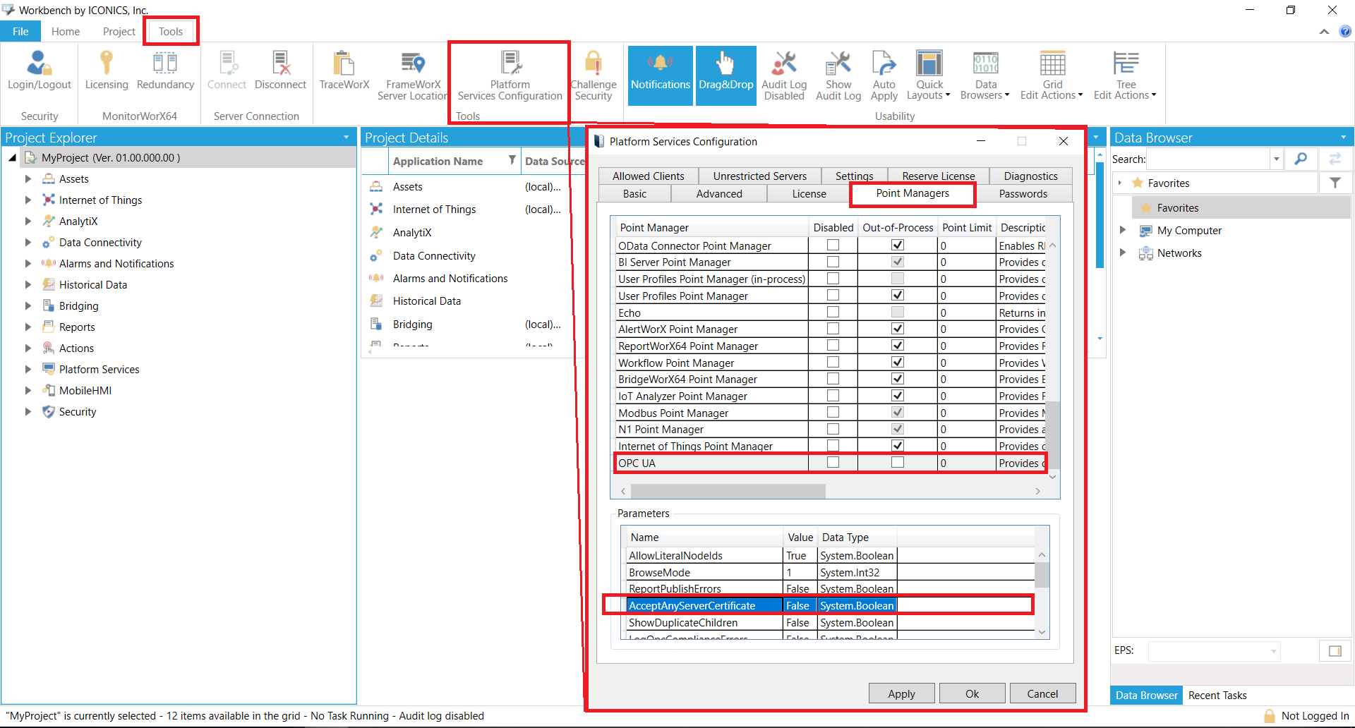Click Ok button in dialog
This screenshot has height=728, width=1355.
[x=972, y=694]
